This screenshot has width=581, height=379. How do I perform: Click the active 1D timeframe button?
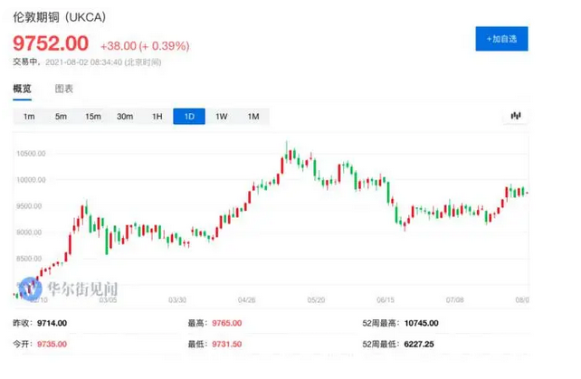tap(189, 116)
